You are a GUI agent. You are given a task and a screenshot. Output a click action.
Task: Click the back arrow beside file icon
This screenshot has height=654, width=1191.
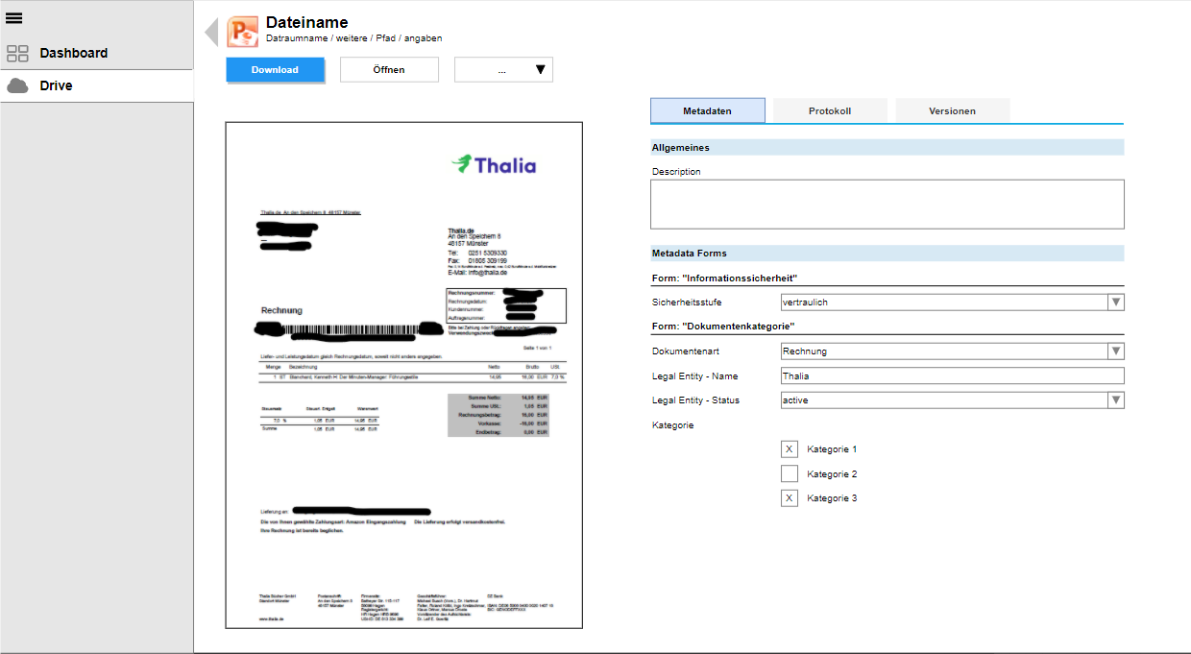211,32
